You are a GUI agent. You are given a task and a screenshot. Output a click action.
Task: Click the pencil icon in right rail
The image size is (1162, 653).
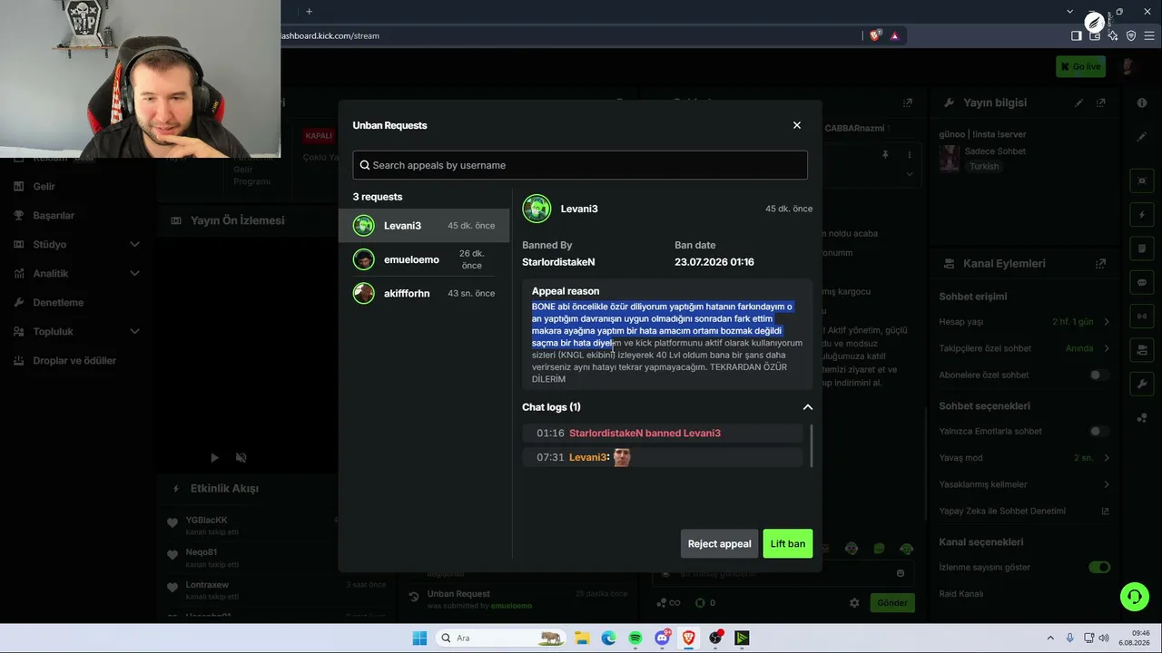tap(1142, 137)
